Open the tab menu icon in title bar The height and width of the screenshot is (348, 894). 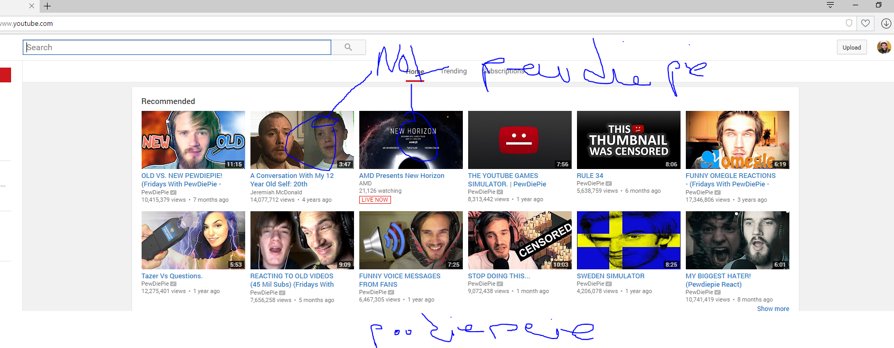tap(830, 5)
